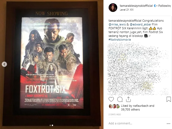
Task: Click the verified badge next to the username
Action: (155, 6)
